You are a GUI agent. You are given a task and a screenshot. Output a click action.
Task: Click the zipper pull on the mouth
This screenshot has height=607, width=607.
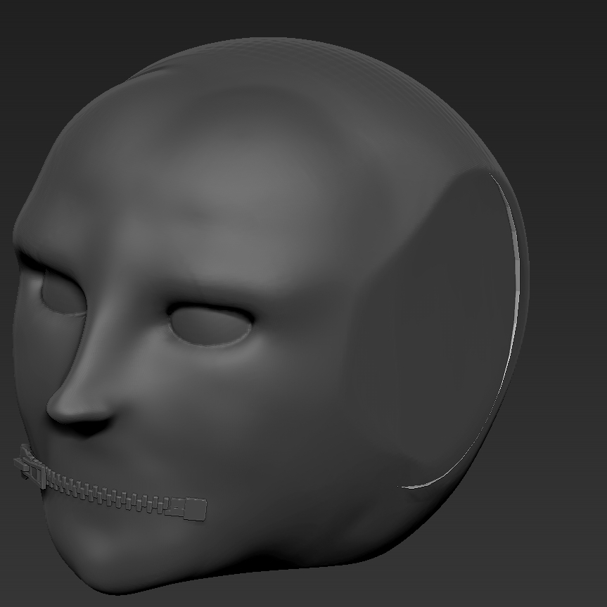[x=30, y=466]
